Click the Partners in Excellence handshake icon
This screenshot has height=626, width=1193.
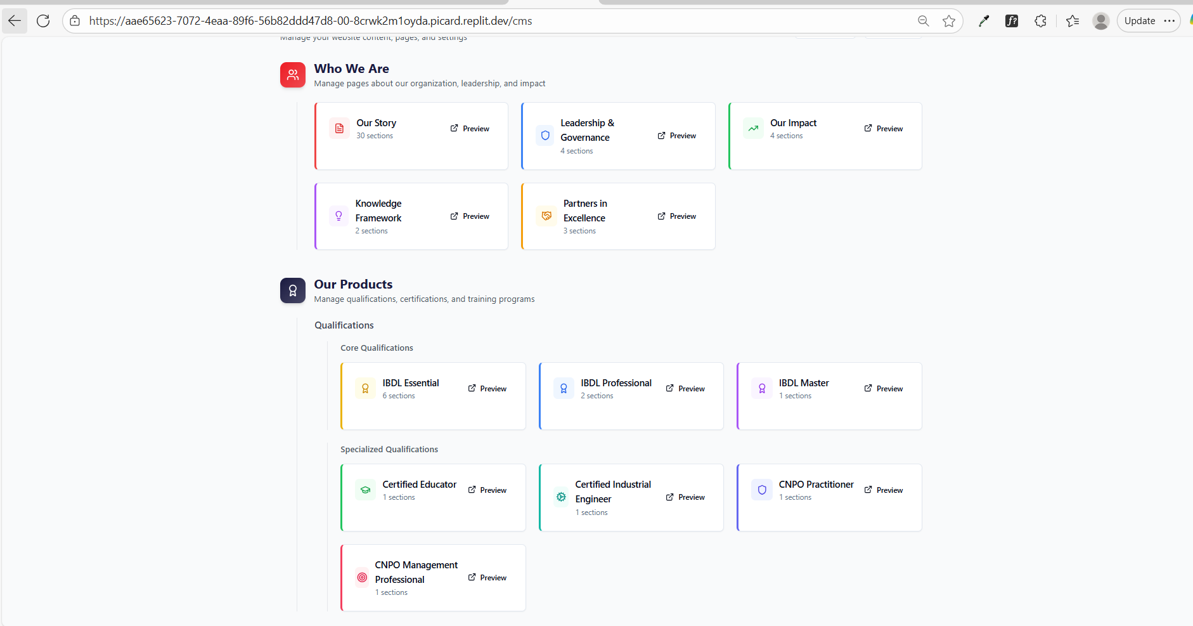(546, 216)
